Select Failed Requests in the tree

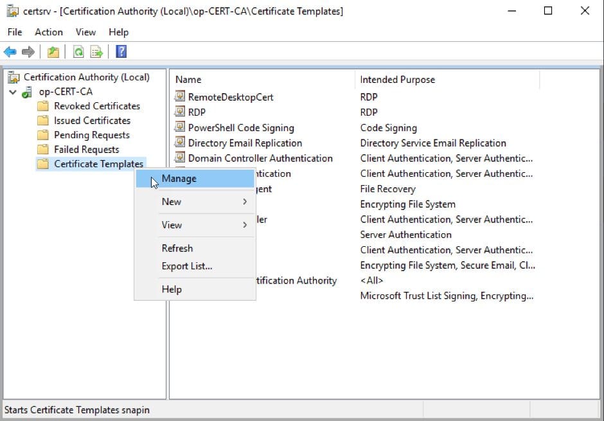coord(87,150)
